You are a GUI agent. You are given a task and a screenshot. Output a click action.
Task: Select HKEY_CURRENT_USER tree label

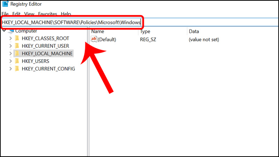click(x=45, y=46)
